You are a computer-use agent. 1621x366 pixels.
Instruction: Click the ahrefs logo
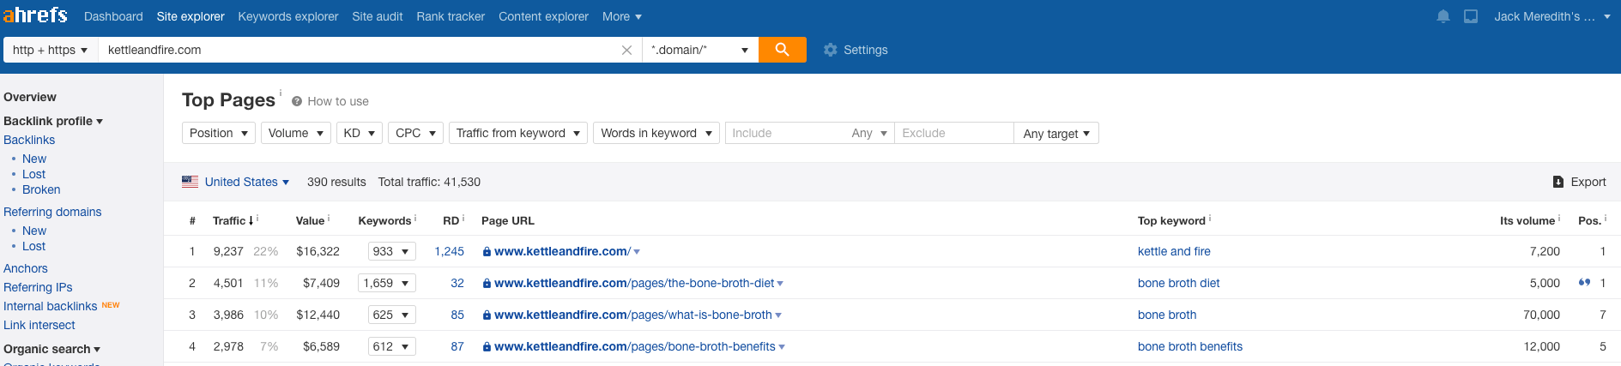[35, 15]
